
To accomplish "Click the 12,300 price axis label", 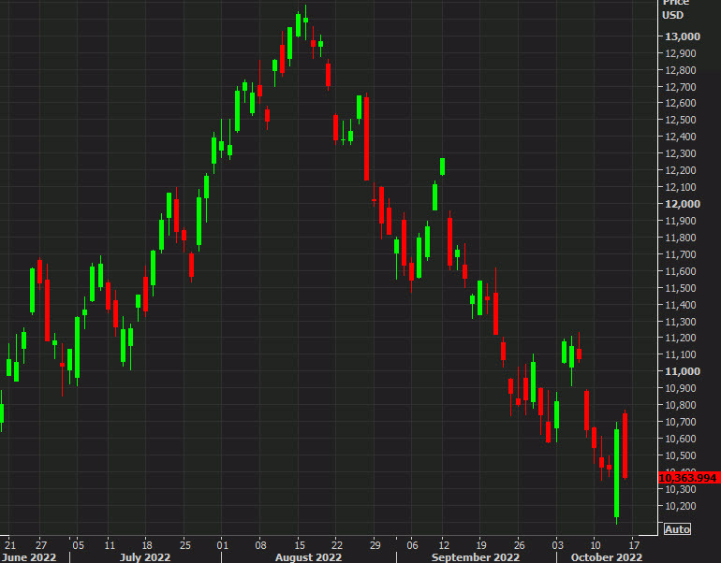I will pos(681,153).
